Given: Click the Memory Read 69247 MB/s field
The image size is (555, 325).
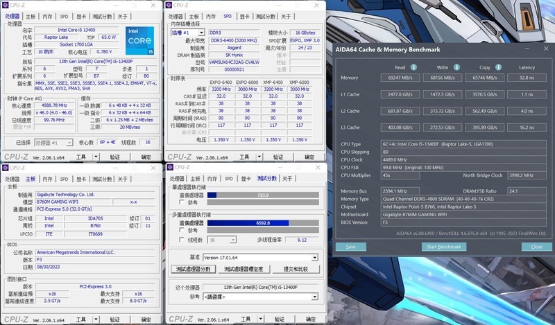Looking at the screenshot, I should point(400,78).
